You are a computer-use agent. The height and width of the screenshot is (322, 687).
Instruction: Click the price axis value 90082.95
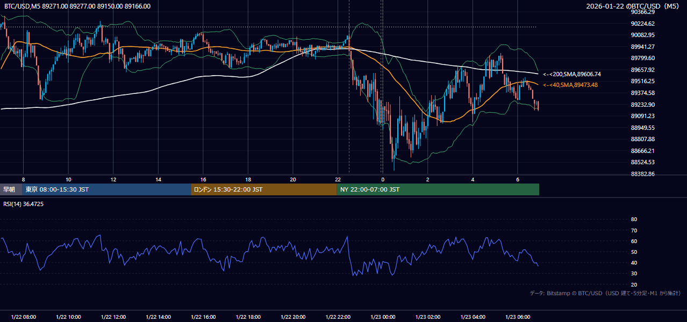[x=642, y=35]
